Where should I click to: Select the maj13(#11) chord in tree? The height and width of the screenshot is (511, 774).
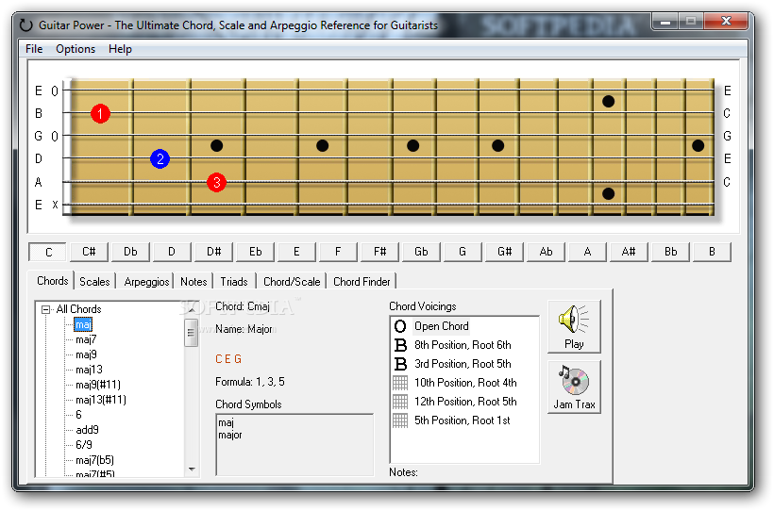pyautogui.click(x=101, y=400)
